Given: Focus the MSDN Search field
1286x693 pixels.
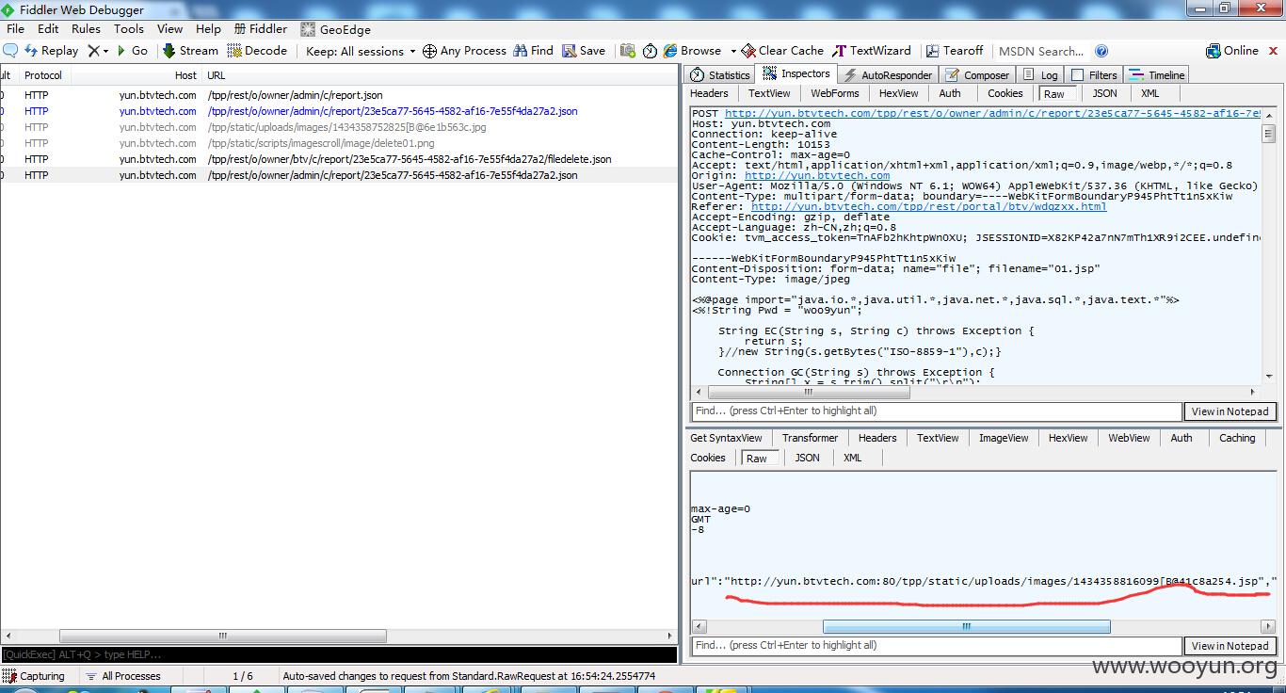Looking at the screenshot, I should coord(1040,51).
